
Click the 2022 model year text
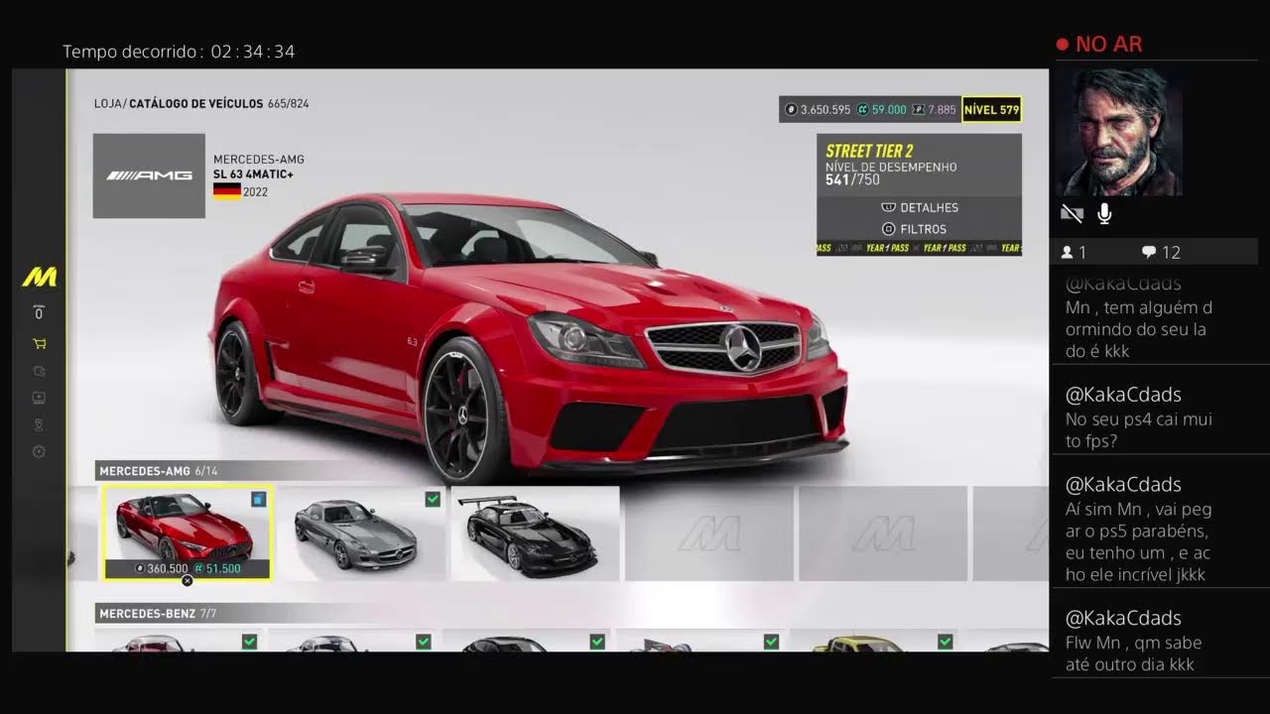pyautogui.click(x=255, y=191)
